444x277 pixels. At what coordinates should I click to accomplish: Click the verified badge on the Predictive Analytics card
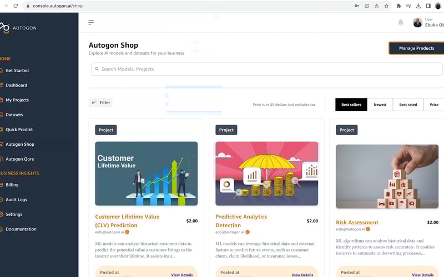[248, 232]
